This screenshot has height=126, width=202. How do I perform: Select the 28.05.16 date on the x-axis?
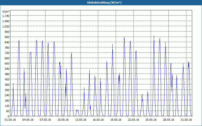click(168, 120)
